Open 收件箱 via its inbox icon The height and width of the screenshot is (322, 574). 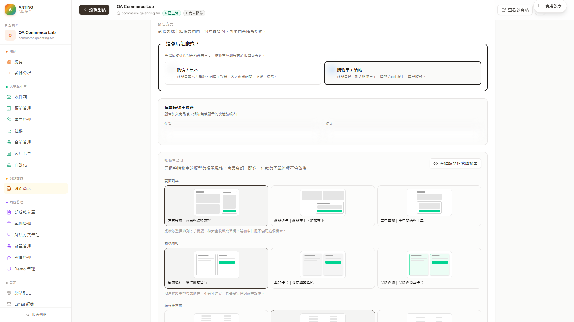coord(9,97)
